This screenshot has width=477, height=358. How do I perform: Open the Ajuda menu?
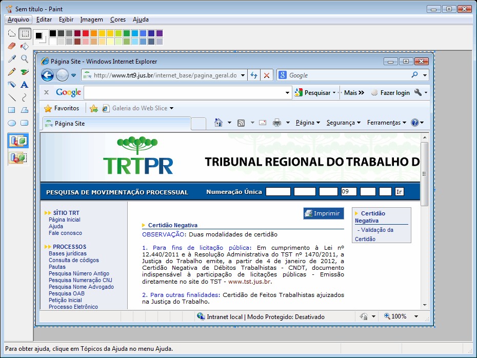tap(141, 19)
